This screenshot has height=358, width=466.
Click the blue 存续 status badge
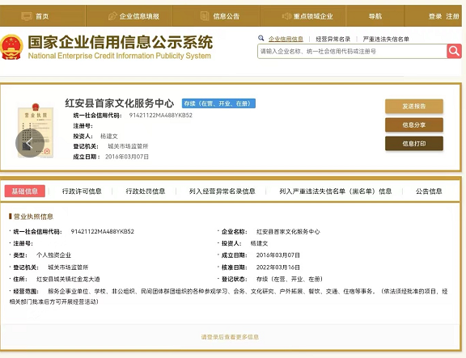(x=218, y=103)
